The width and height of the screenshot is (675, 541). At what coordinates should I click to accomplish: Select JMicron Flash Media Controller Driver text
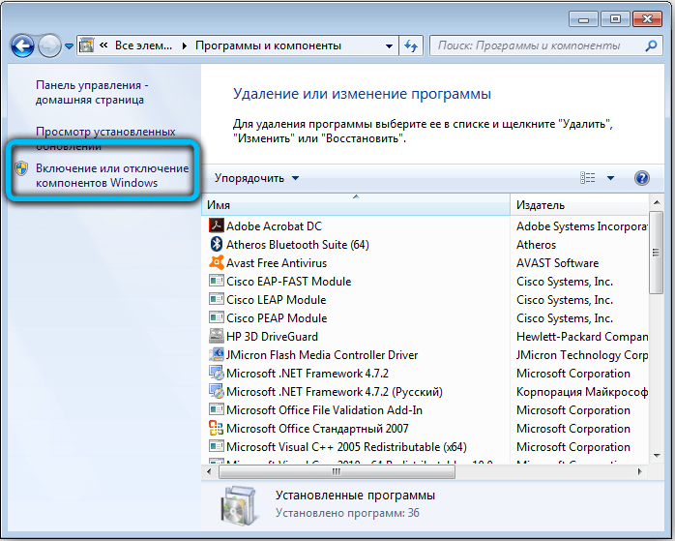[322, 355]
